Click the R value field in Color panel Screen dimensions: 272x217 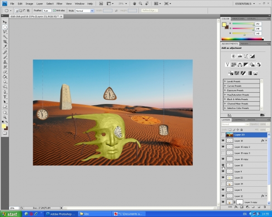pos(258,24)
